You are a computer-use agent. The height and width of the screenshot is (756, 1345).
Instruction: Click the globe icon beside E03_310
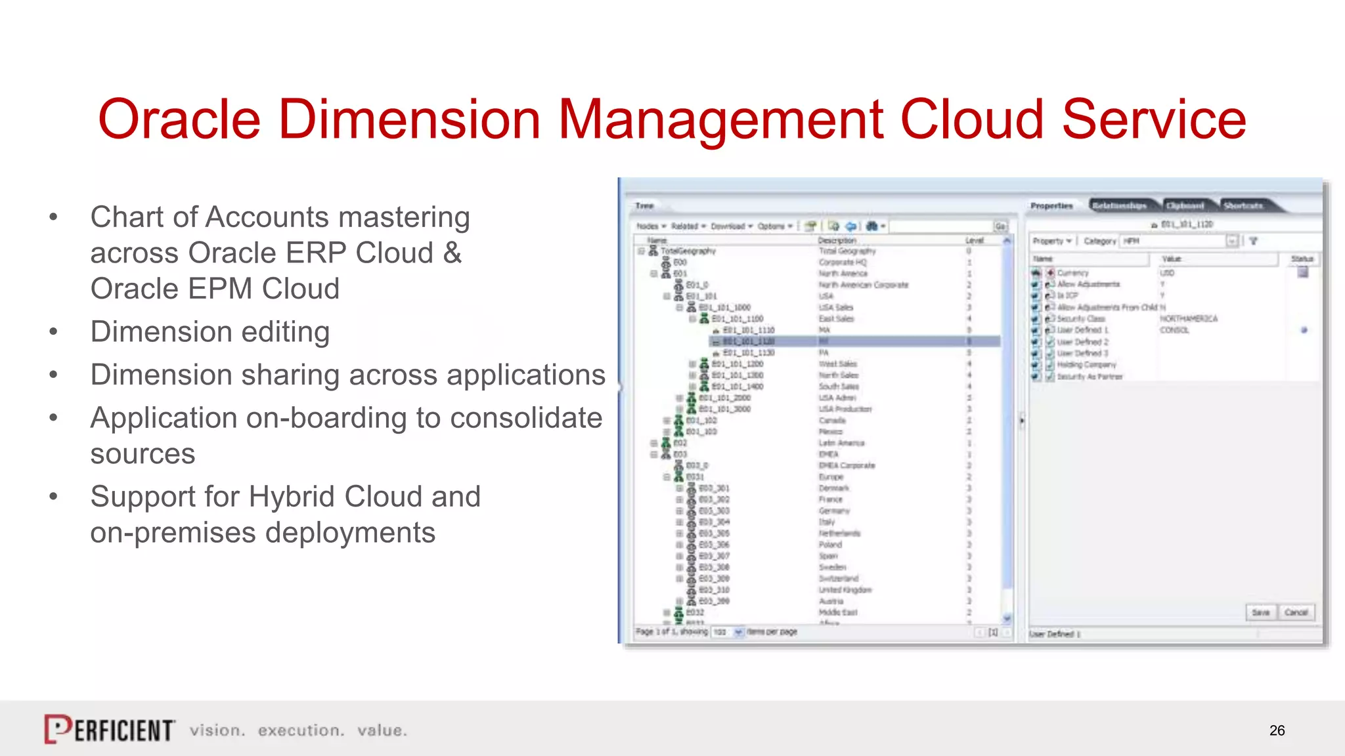click(691, 590)
